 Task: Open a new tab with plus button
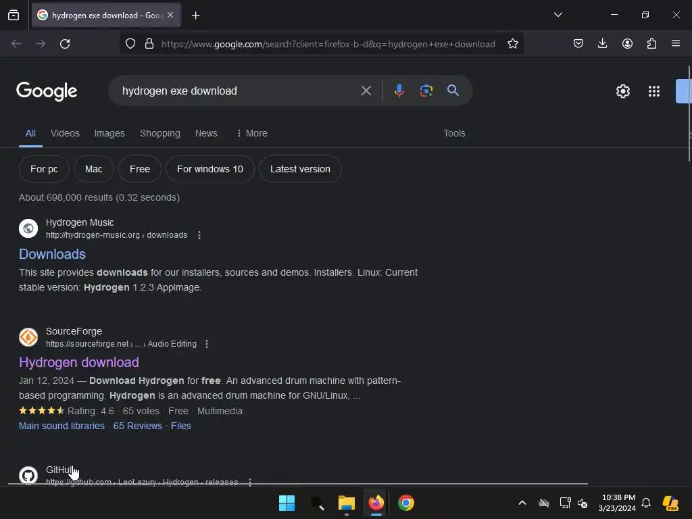click(x=195, y=16)
